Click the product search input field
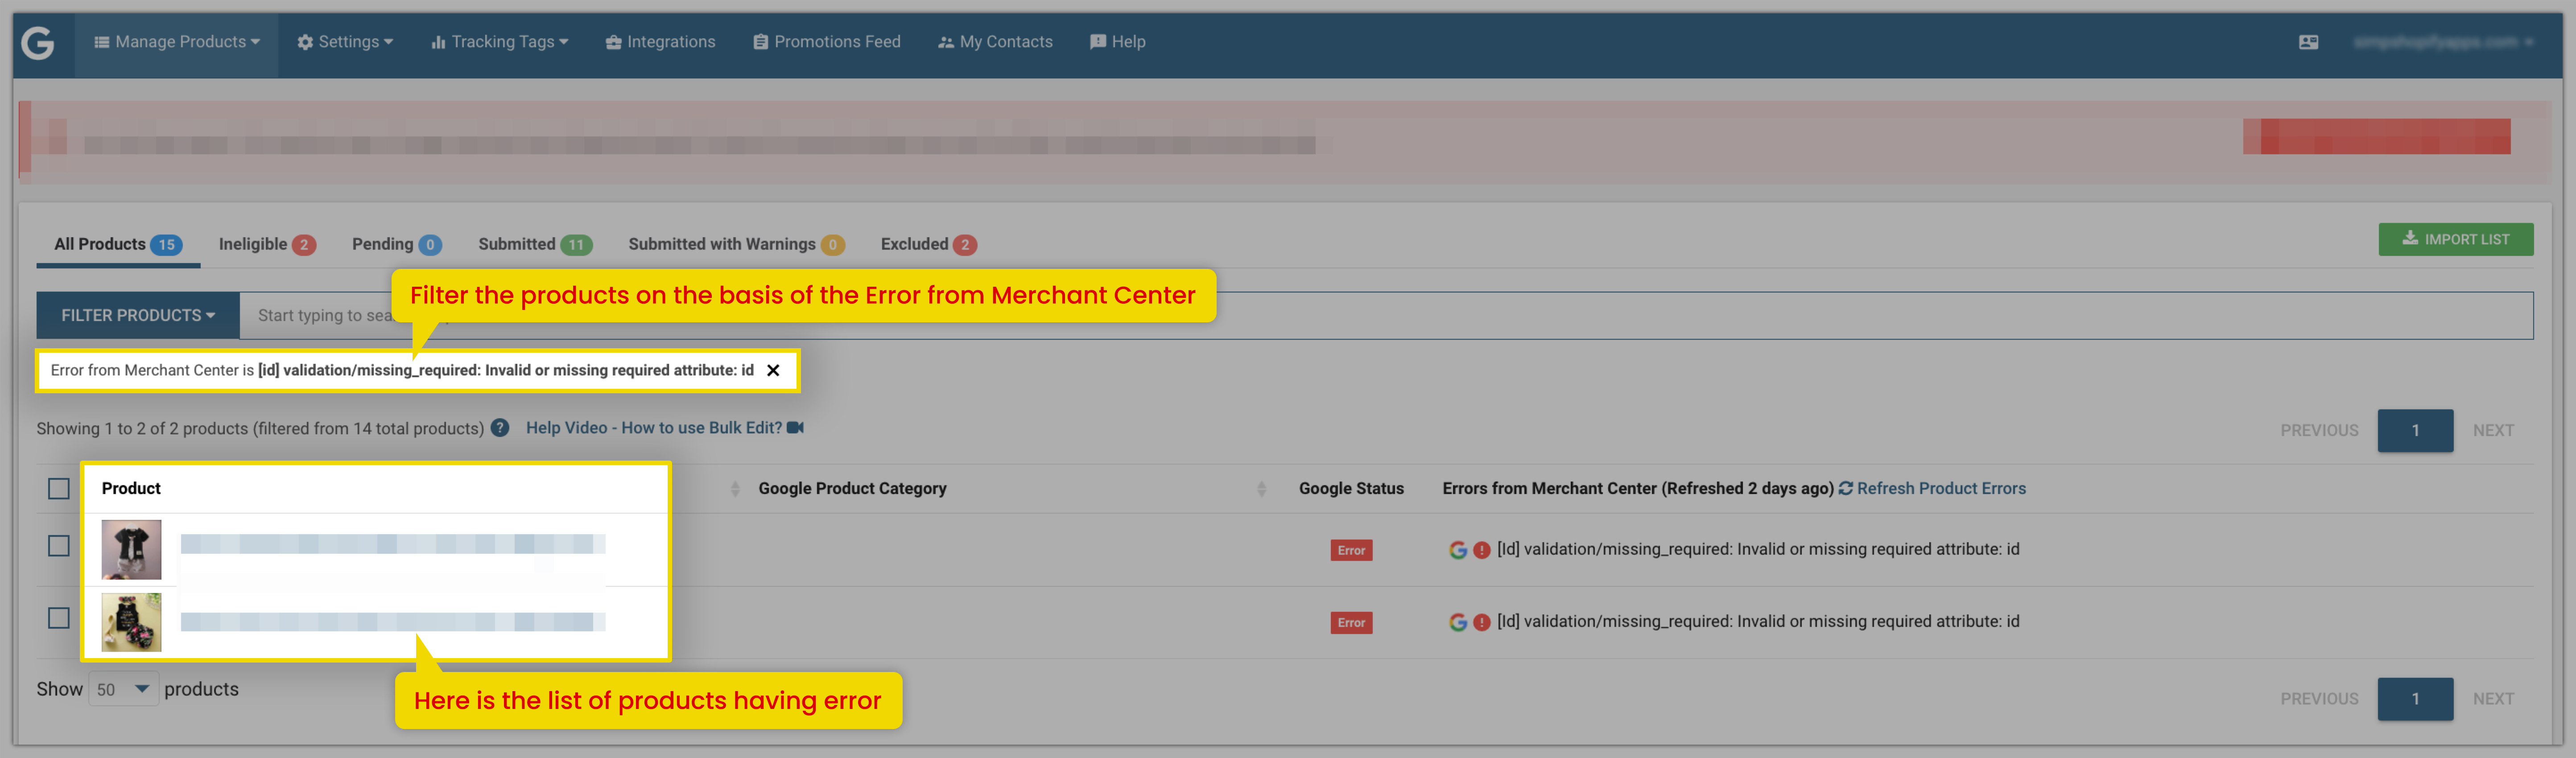The image size is (2576, 758). coord(1386,316)
